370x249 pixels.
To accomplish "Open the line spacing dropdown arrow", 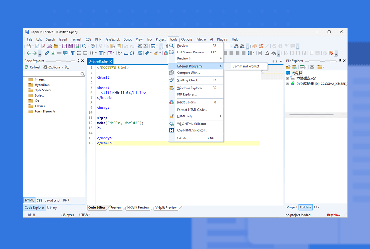I will click(x=253, y=53).
